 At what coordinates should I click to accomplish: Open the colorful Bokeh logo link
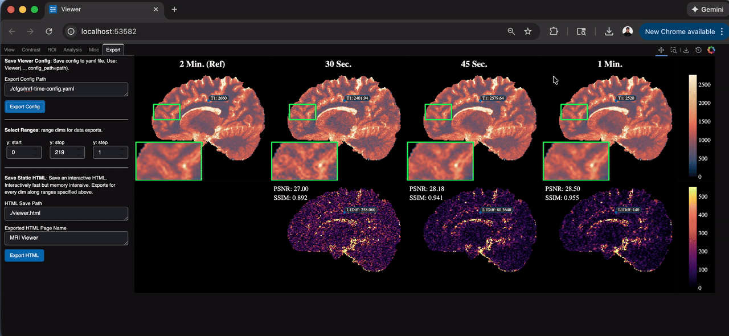[x=711, y=50]
